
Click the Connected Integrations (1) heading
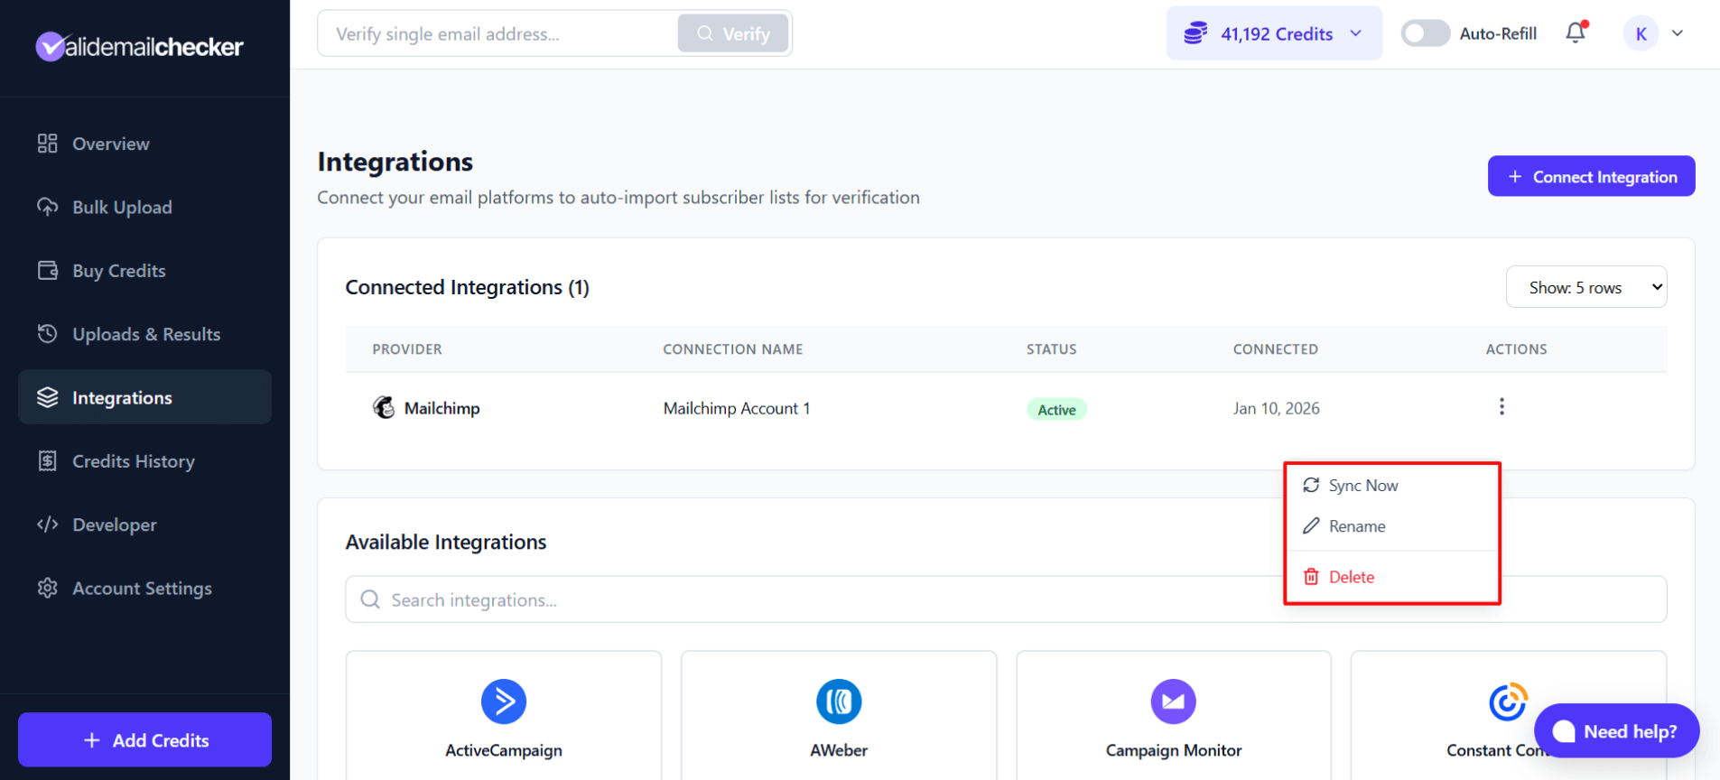[468, 287]
